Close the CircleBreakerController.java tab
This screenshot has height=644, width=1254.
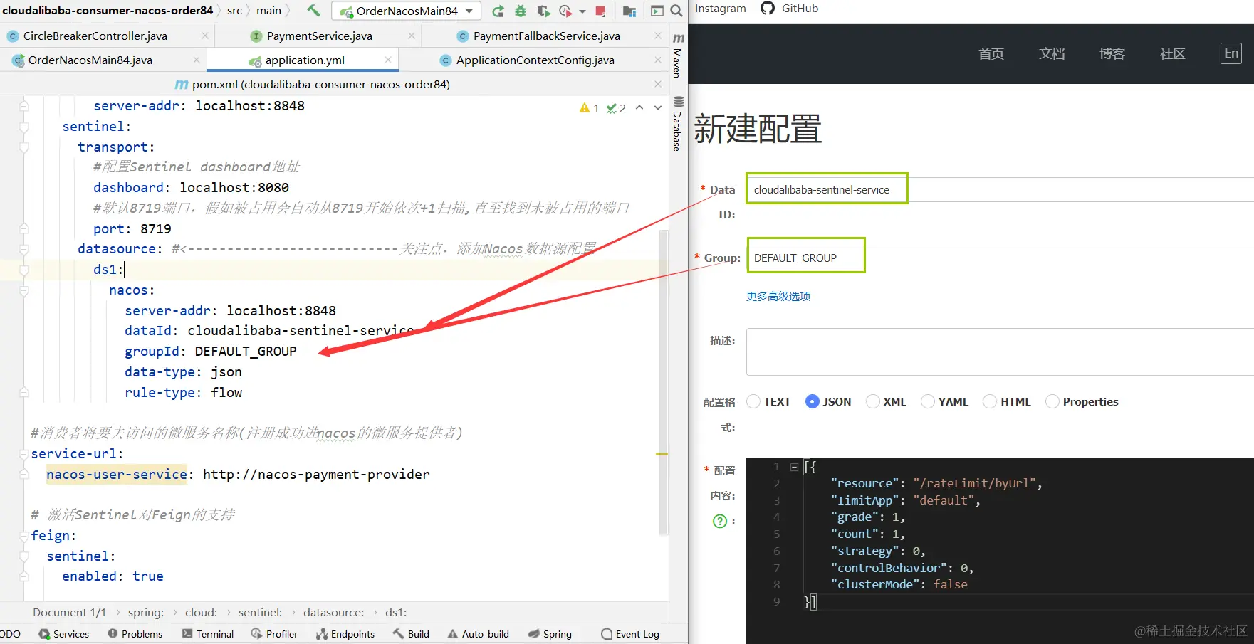pyautogui.click(x=205, y=36)
